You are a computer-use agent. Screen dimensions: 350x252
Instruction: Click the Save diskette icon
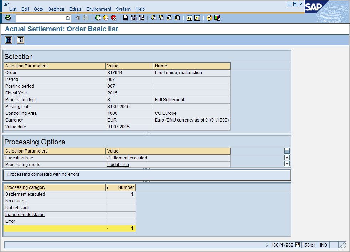(86, 18)
